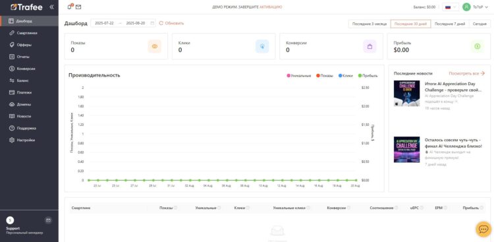This screenshot has height=242, width=494.
Task: Click the Офферы tag icon
Action: tap(12, 45)
